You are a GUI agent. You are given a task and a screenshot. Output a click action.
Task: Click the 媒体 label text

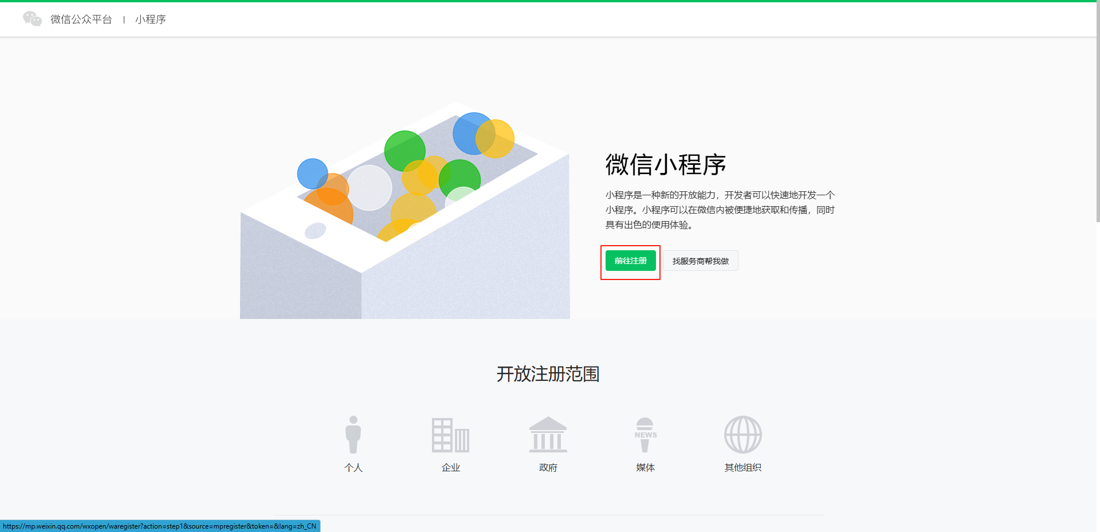646,467
